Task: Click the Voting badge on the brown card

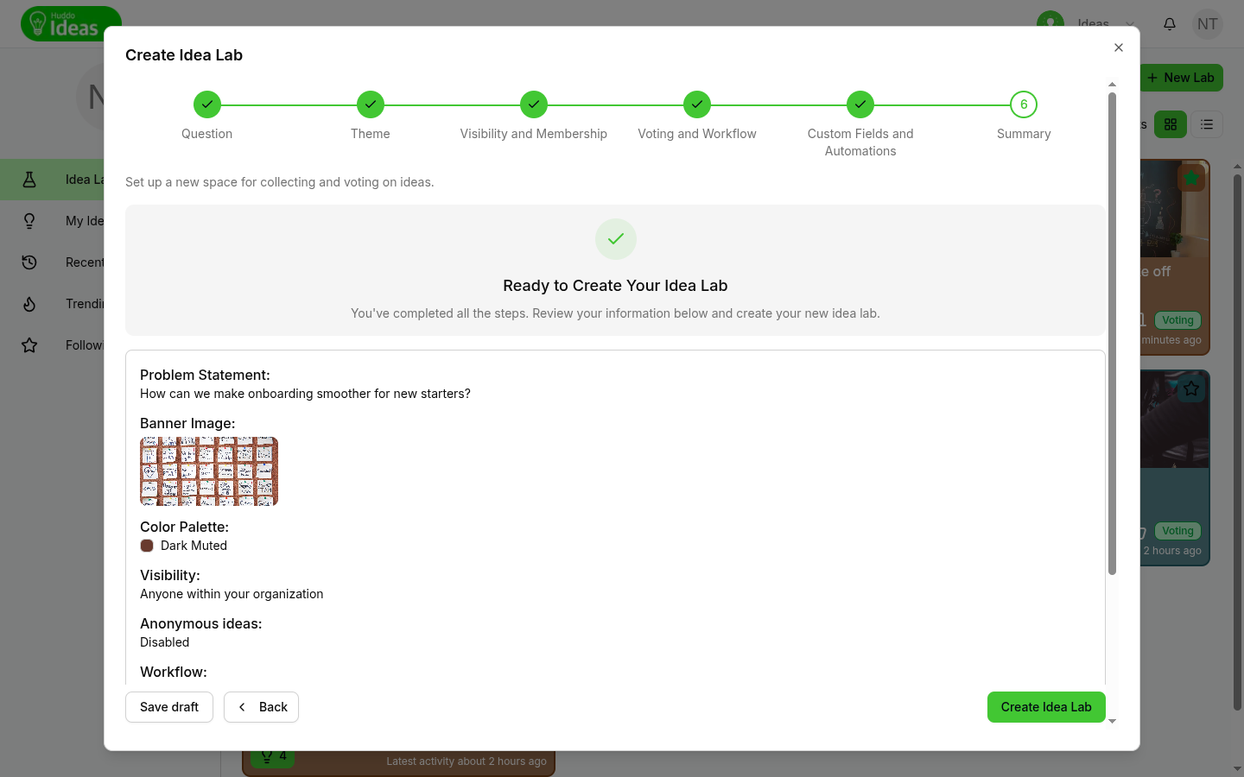Action: pos(1177,320)
